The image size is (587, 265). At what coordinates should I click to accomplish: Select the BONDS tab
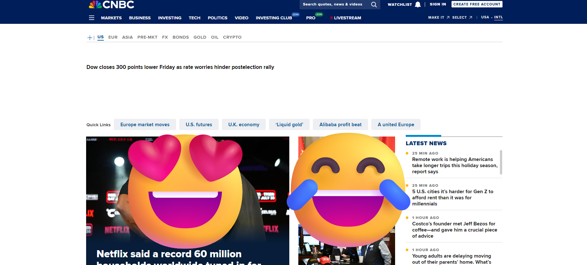point(181,37)
